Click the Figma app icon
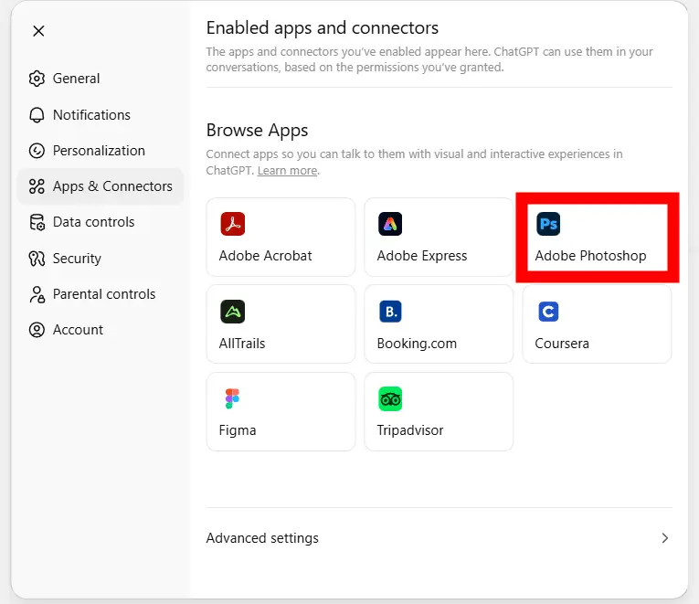 232,398
